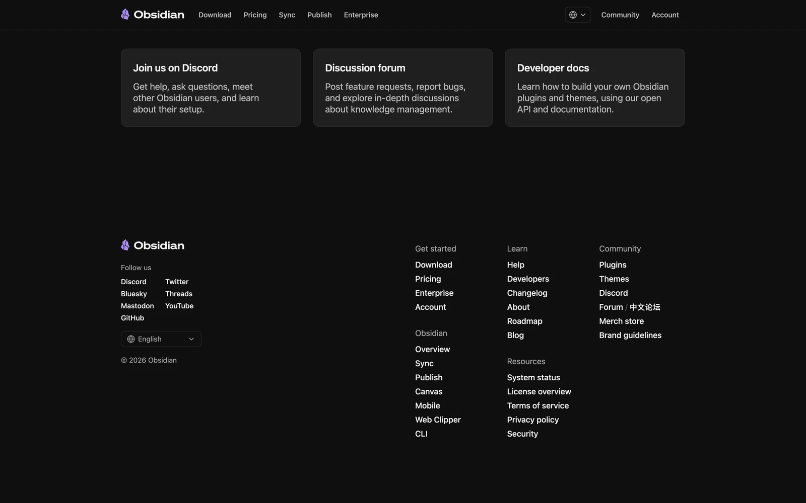
Task: Open the Join us on Discord card
Action: pyautogui.click(x=211, y=88)
